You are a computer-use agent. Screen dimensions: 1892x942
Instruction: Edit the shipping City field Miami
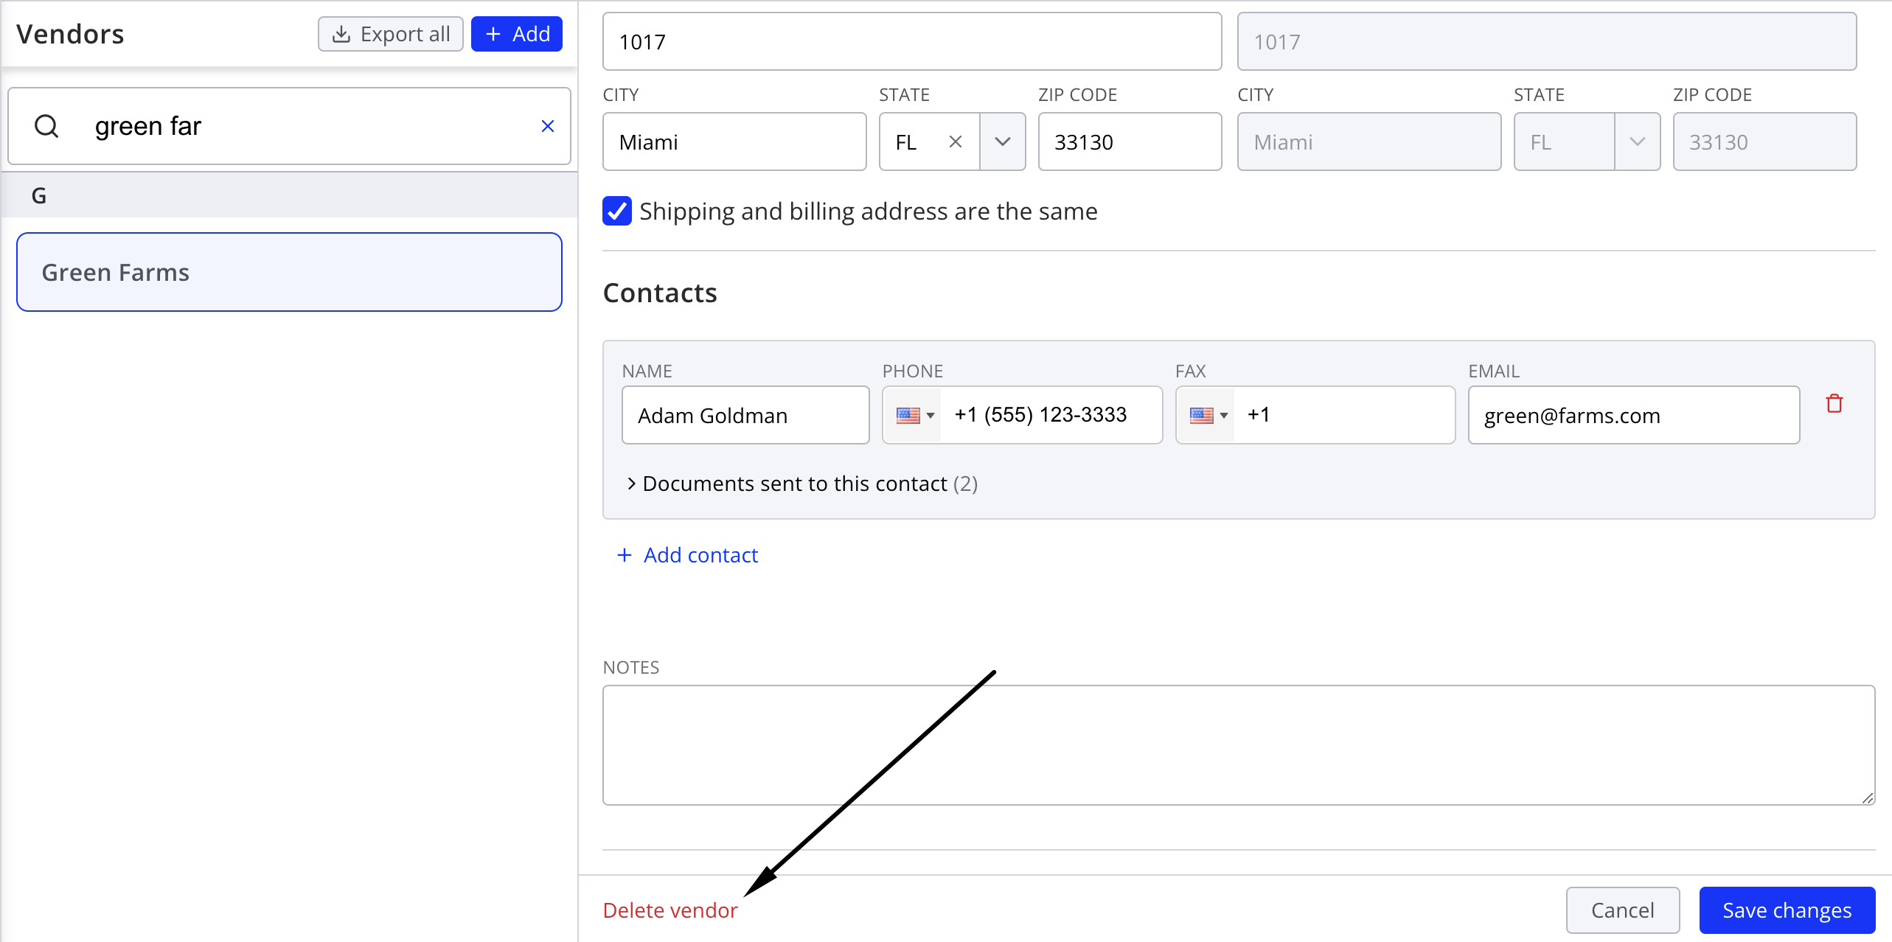(734, 142)
